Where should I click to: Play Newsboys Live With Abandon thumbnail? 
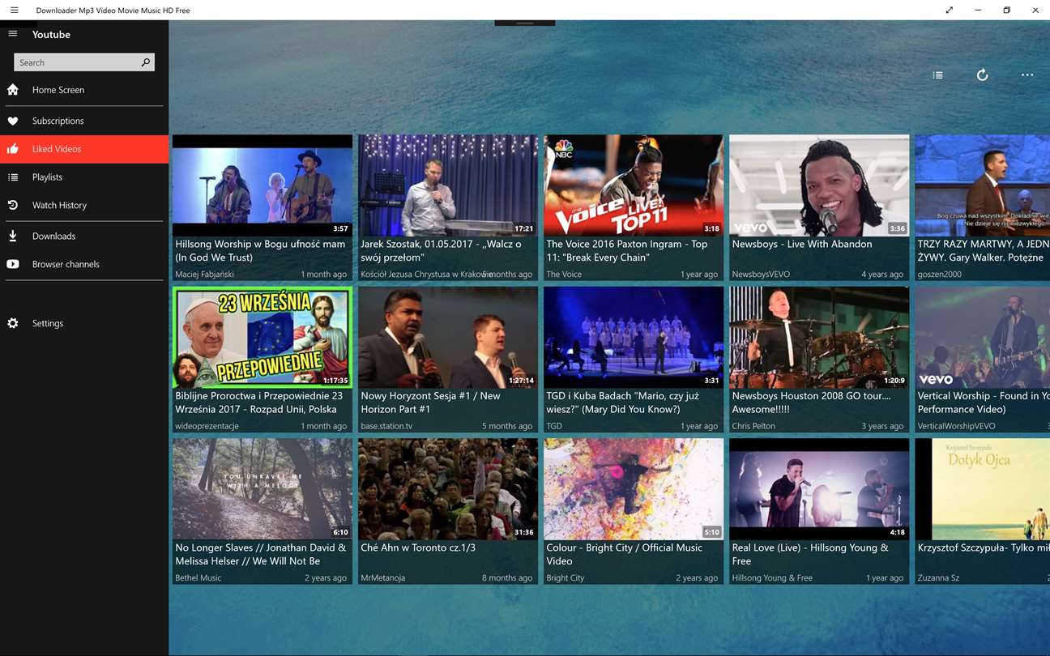click(819, 185)
